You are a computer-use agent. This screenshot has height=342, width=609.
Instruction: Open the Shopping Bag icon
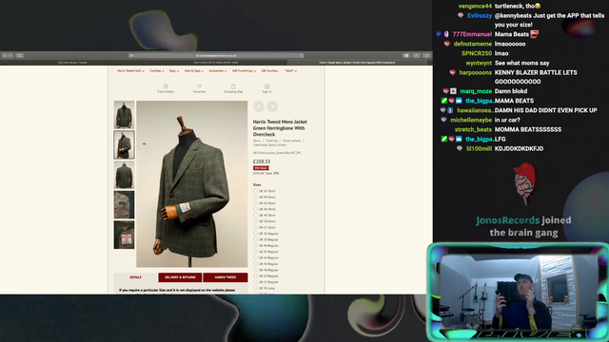pyautogui.click(x=233, y=88)
